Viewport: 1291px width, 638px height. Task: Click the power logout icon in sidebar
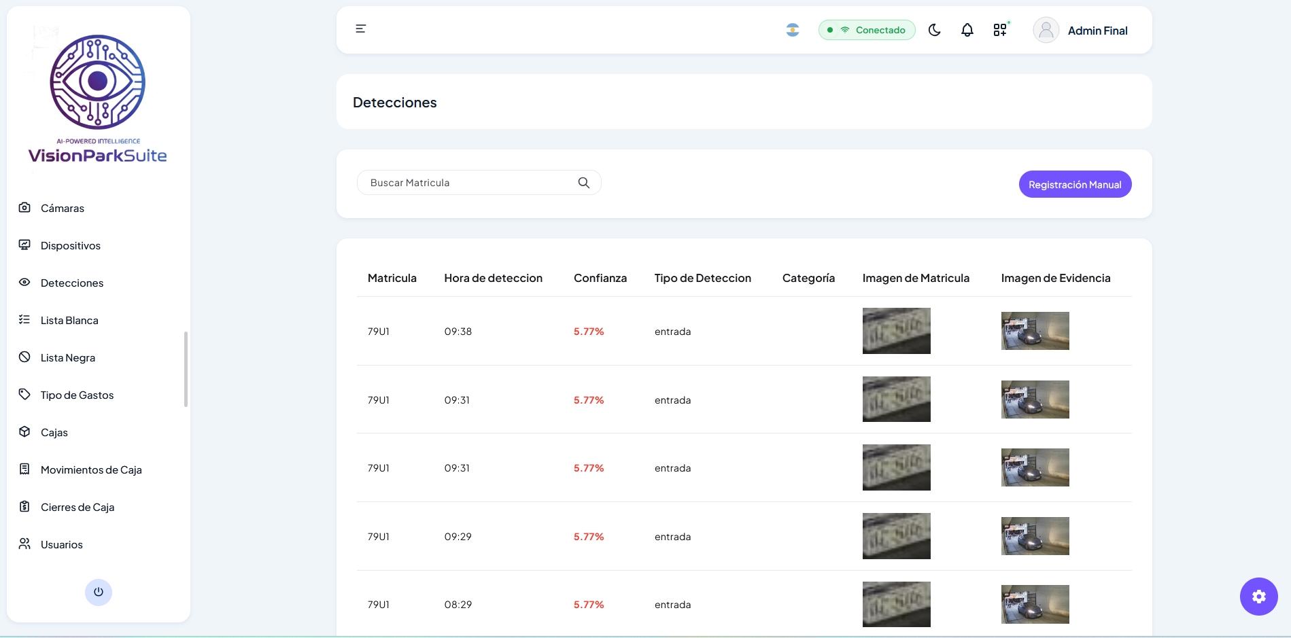point(98,592)
